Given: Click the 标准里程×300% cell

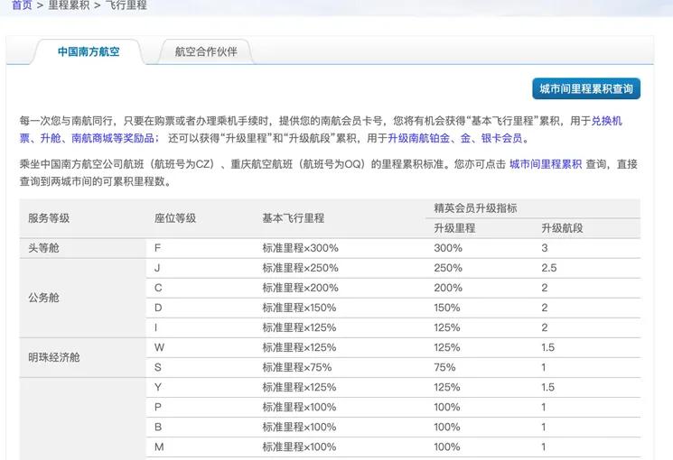Looking at the screenshot, I should pos(300,248).
